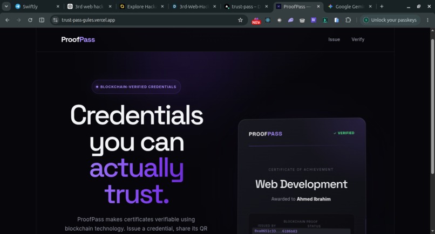Close the Google Gemini tab

(x=370, y=6)
